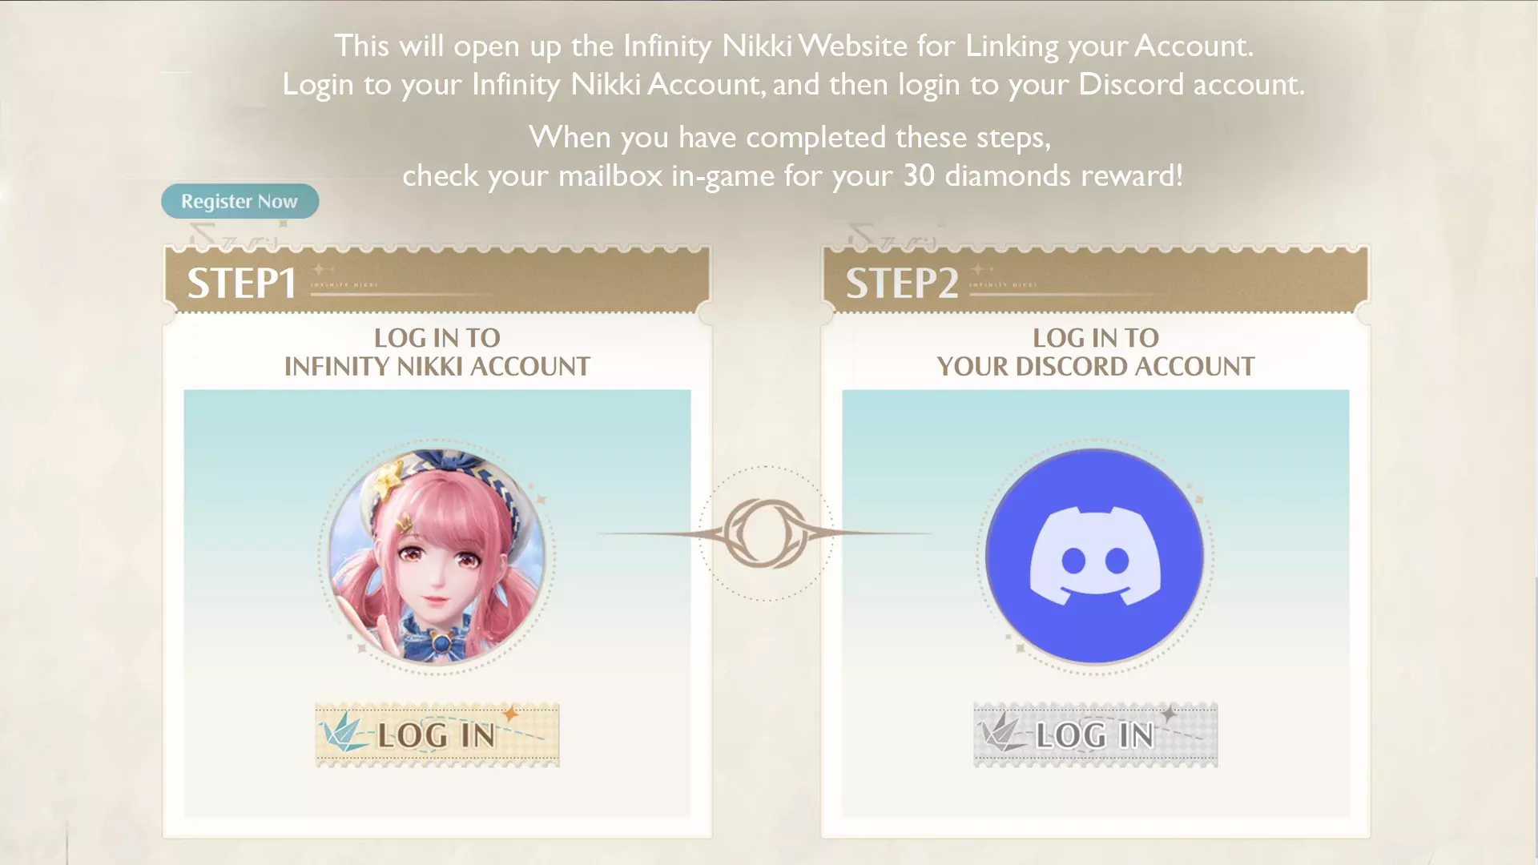1538x865 pixels.
Task: Click the 'Log in to Infinity Nikki Account' heading
Action: [x=437, y=352]
